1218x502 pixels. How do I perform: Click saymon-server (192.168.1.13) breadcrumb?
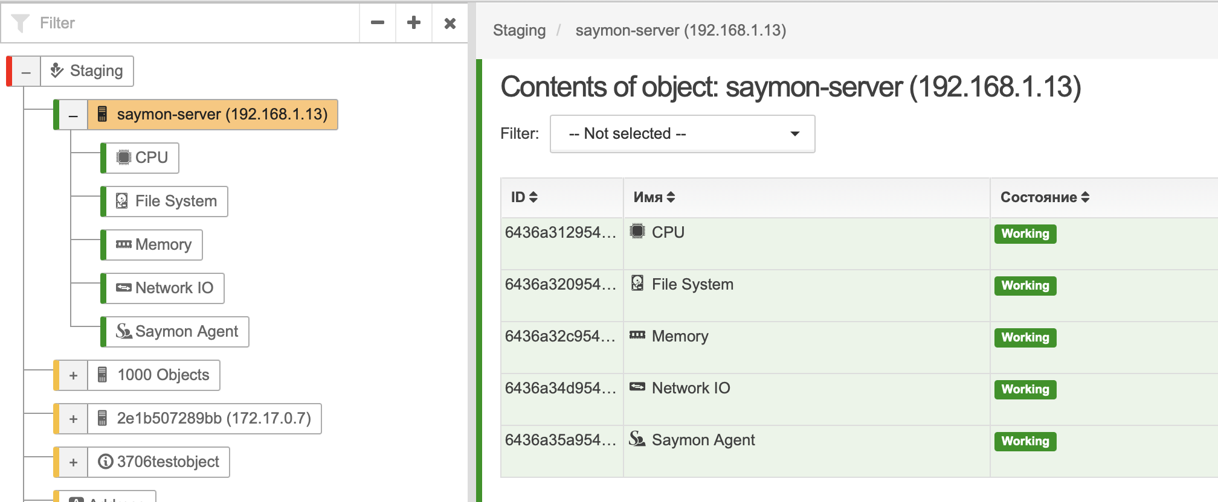pyautogui.click(x=681, y=30)
